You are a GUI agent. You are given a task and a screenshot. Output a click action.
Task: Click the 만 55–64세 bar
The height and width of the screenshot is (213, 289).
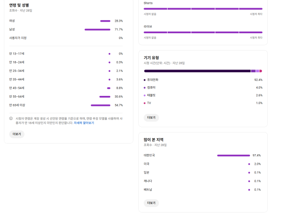coord(105,97)
